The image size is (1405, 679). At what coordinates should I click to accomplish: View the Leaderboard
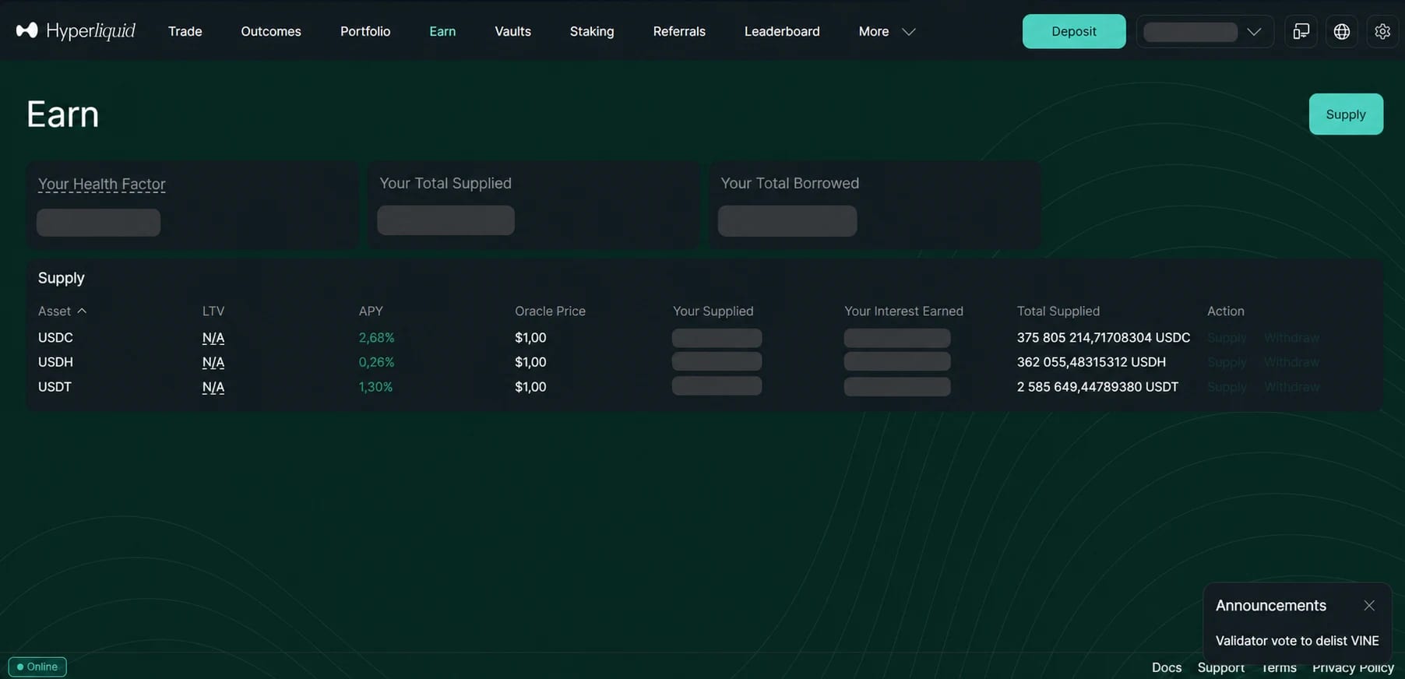pyautogui.click(x=782, y=31)
